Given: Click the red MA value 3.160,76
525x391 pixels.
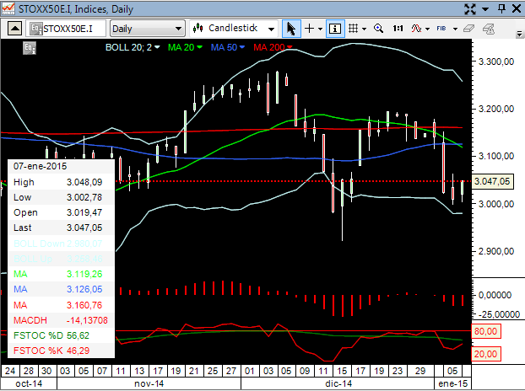Looking at the screenshot, I should click(84, 305).
